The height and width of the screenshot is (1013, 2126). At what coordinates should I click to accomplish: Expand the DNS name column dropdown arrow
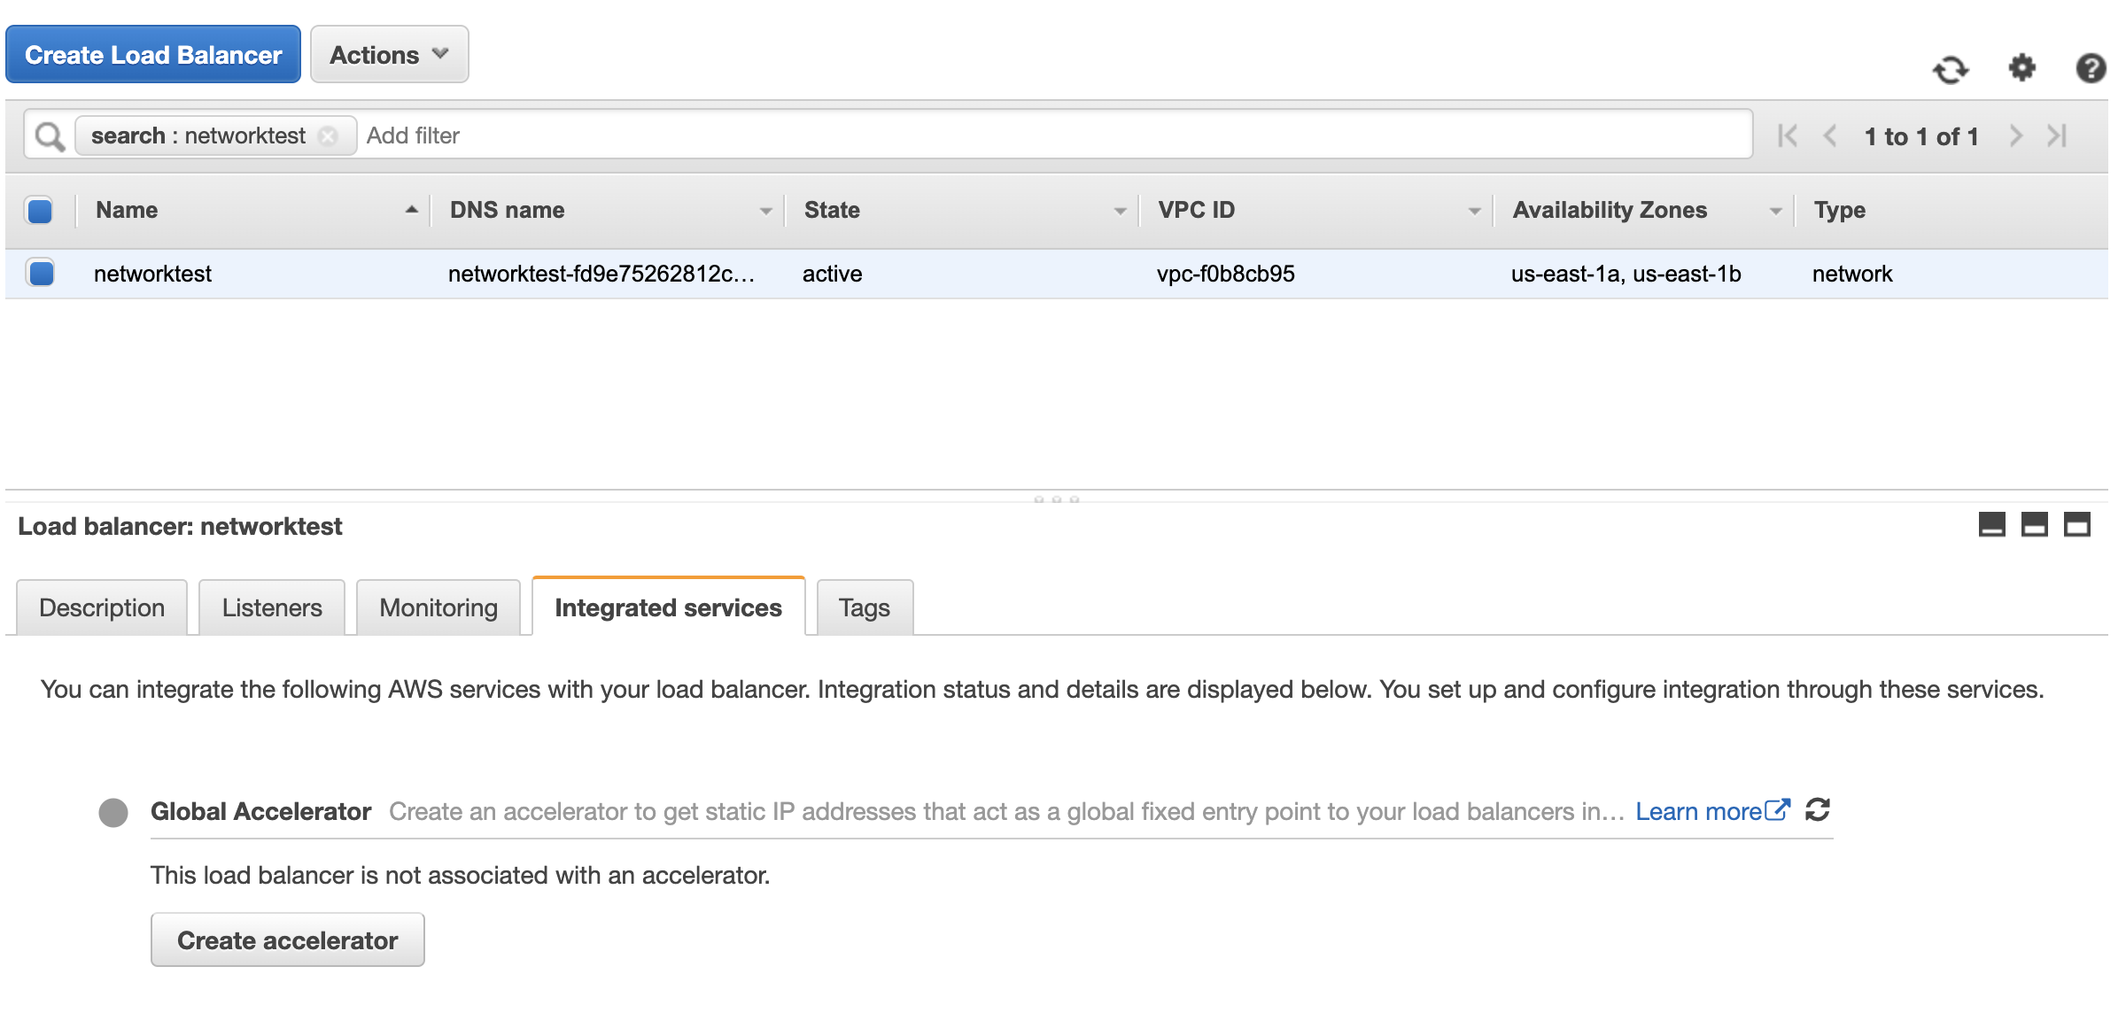[x=765, y=211]
